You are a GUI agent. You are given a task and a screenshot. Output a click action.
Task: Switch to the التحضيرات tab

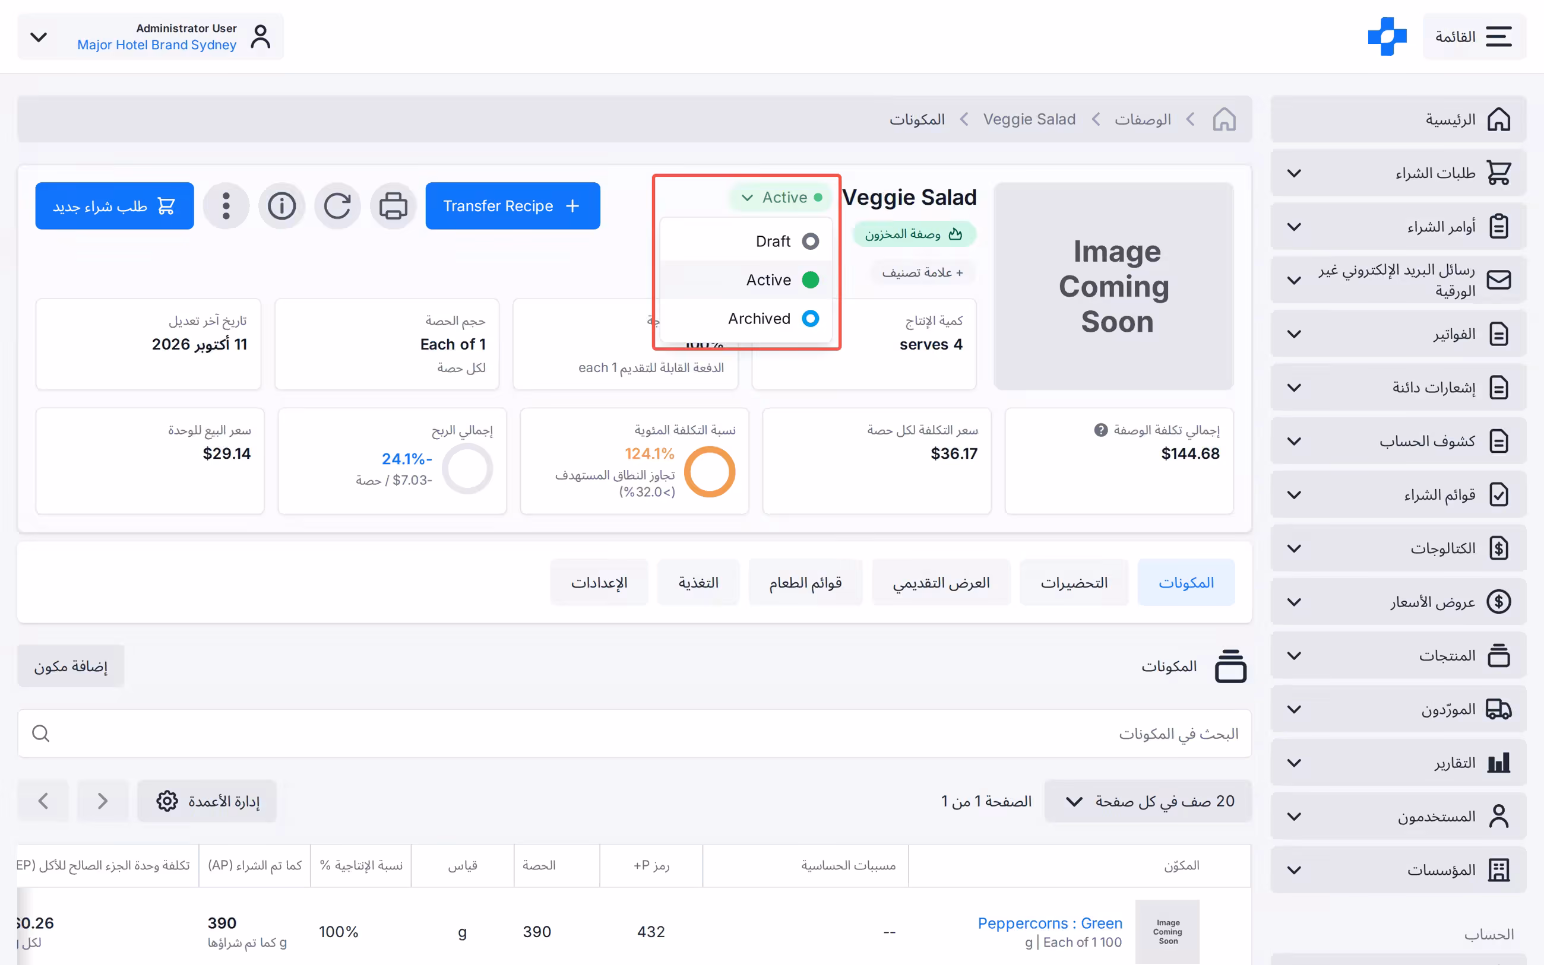pos(1074,583)
